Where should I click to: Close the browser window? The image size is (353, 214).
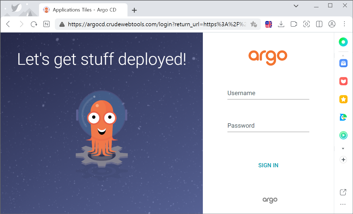click(x=345, y=5)
